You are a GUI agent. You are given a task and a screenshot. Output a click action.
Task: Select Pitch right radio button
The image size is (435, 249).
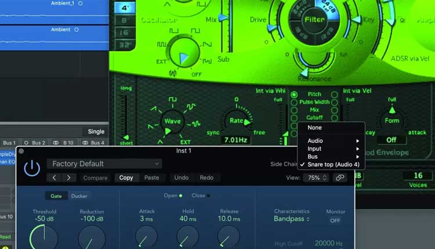(x=335, y=95)
